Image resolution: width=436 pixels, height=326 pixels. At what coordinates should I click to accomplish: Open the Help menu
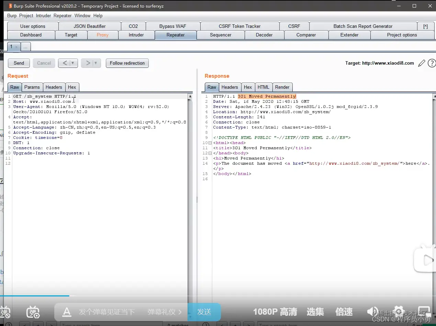98,15
